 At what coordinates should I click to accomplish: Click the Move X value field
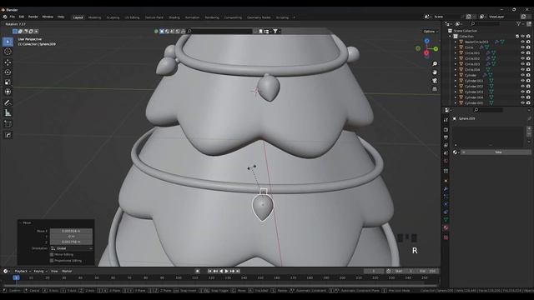click(x=71, y=231)
